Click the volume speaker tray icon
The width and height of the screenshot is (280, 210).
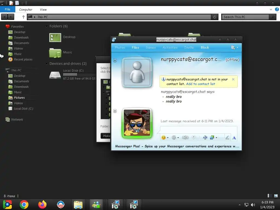coord(253,205)
